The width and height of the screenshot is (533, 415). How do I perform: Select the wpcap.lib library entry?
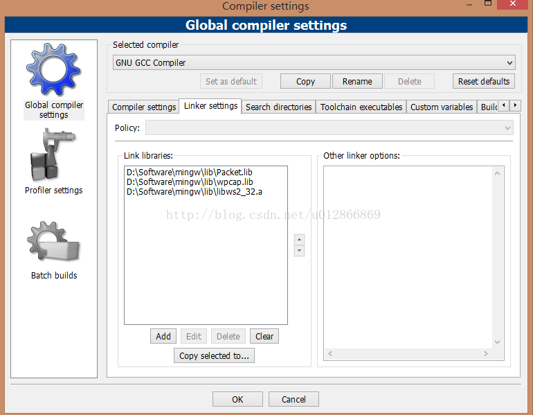point(190,182)
